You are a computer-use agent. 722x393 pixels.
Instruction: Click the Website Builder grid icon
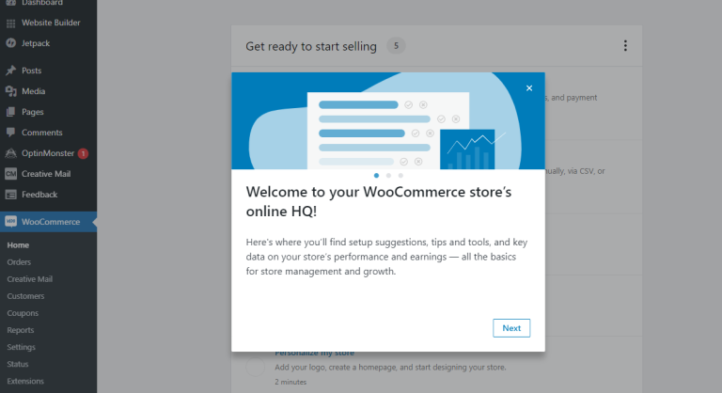pos(10,24)
